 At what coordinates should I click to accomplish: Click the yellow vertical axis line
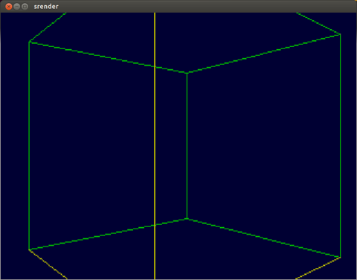pyautogui.click(x=155, y=146)
